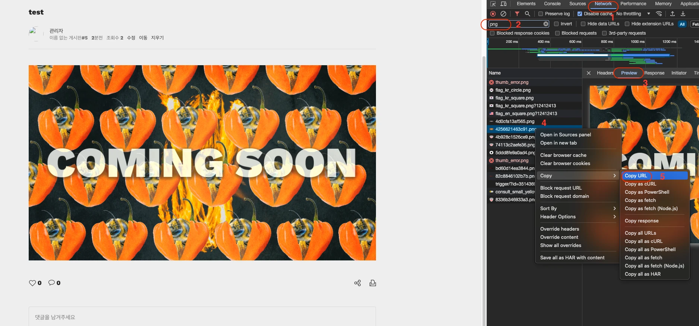Click the COMING SOON post image

click(202, 163)
